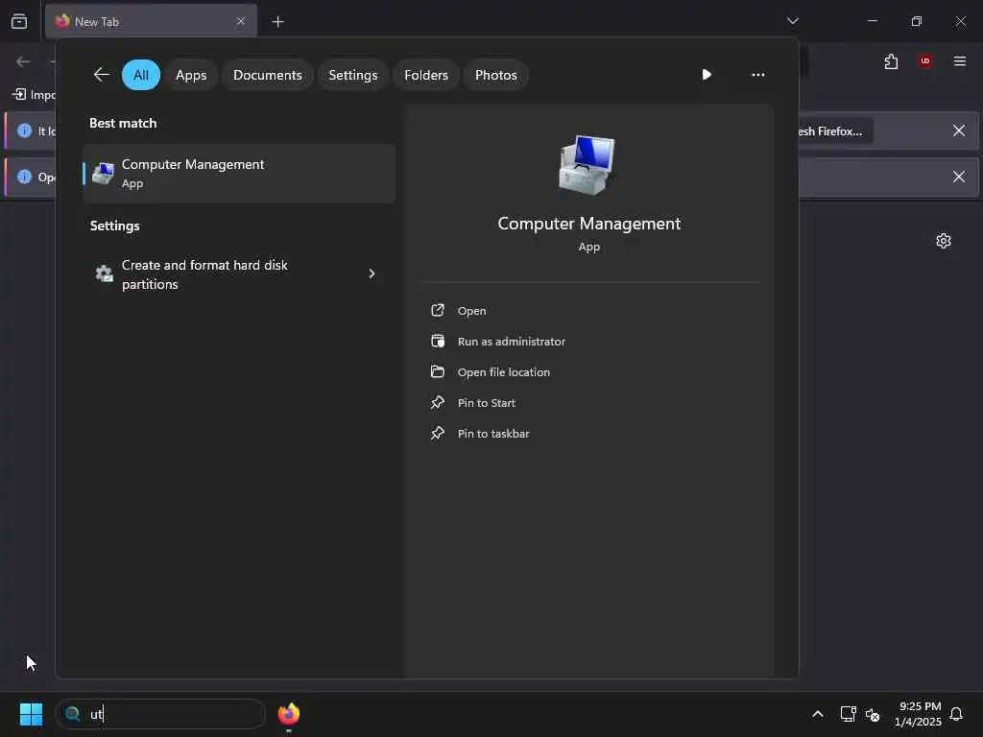Select Create and format hard disk partitions
Viewport: 983px width, 737px height.
tap(239, 274)
